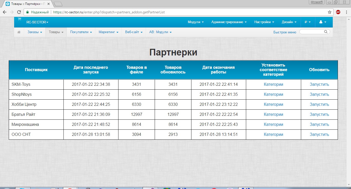Open Категории for ShopNtoys
This screenshot has height=189, width=351.
tap(273, 94)
